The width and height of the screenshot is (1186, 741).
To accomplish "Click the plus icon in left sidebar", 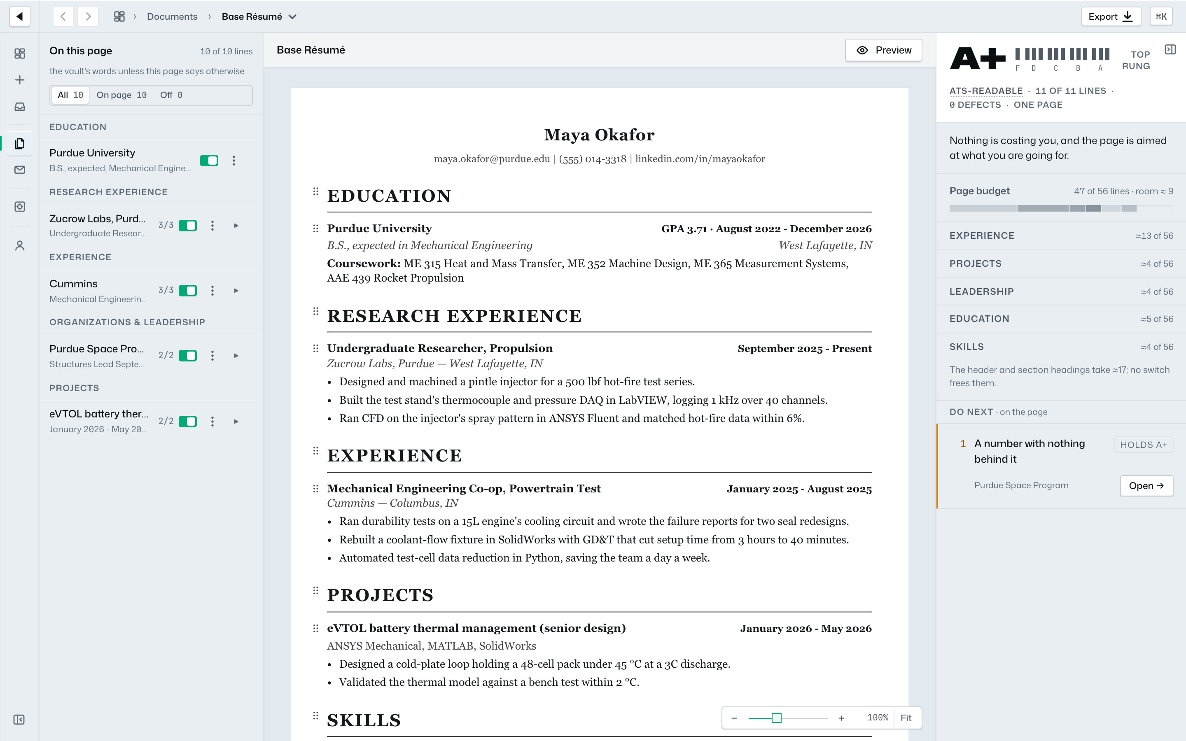I will (x=20, y=80).
